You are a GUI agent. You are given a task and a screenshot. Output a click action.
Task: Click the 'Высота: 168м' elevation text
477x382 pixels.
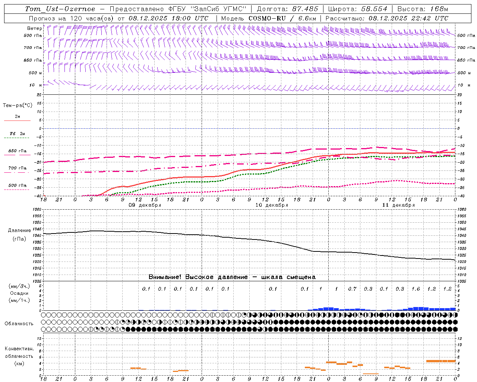click(423, 9)
